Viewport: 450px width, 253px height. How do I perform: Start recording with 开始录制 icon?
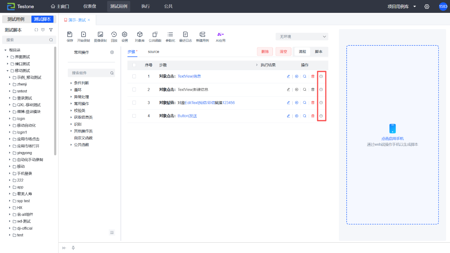click(x=83, y=36)
